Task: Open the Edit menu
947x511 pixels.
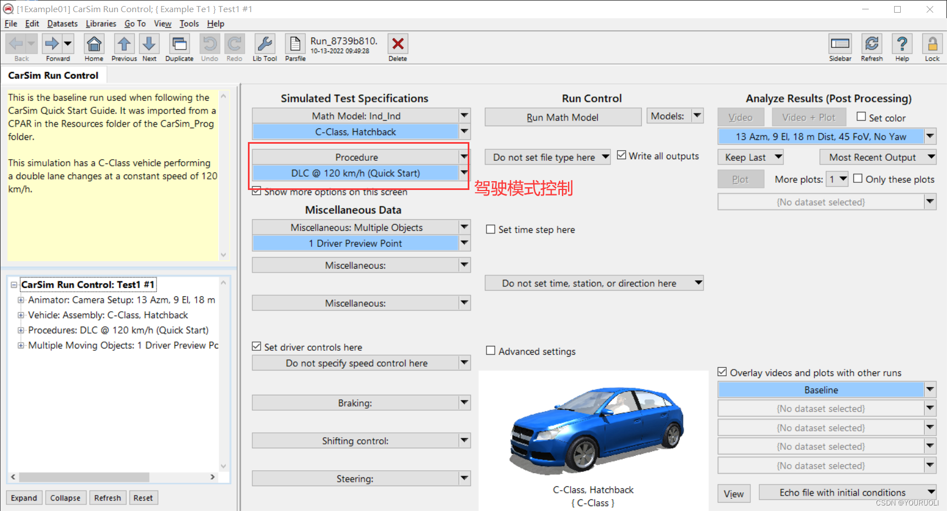Action: tap(32, 24)
